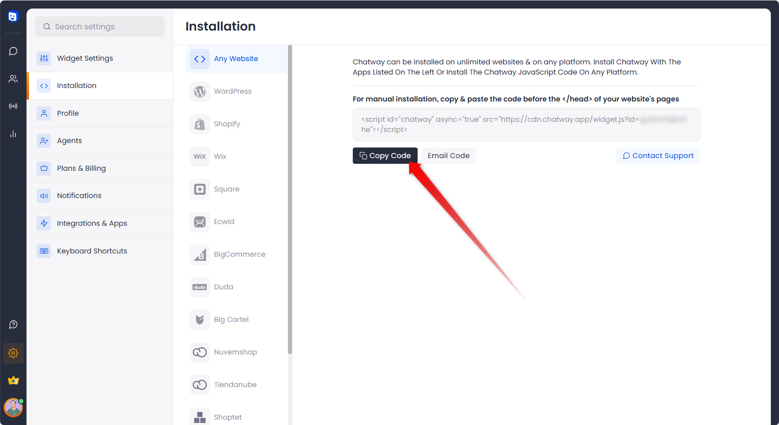Viewport: 779px width, 425px height.
Task: Click the platform list vertical scrollbar
Action: click(x=290, y=200)
